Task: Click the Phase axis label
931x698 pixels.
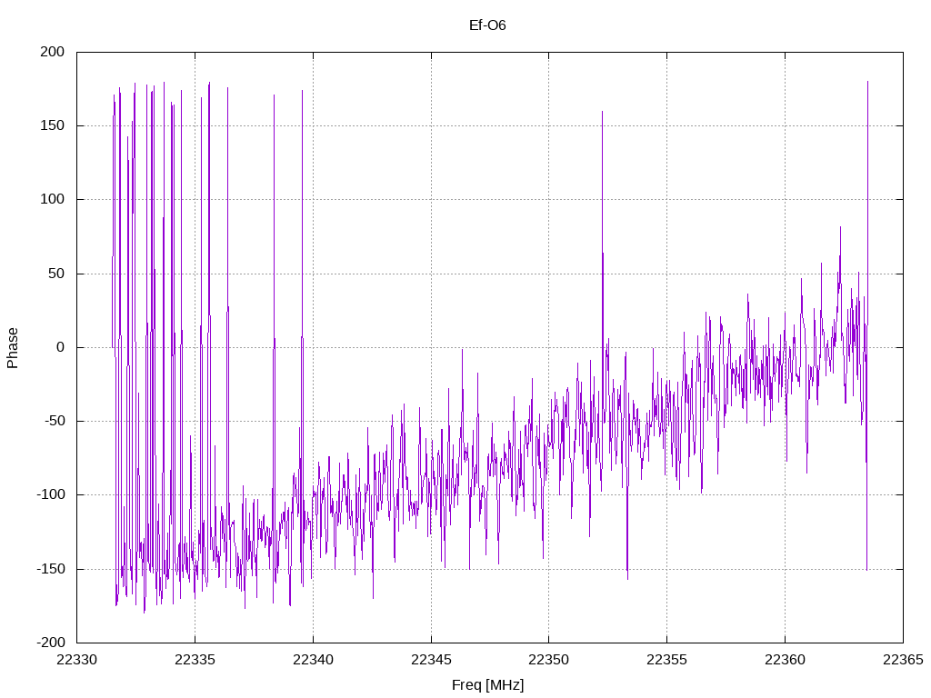Action: pyautogui.click(x=13, y=348)
